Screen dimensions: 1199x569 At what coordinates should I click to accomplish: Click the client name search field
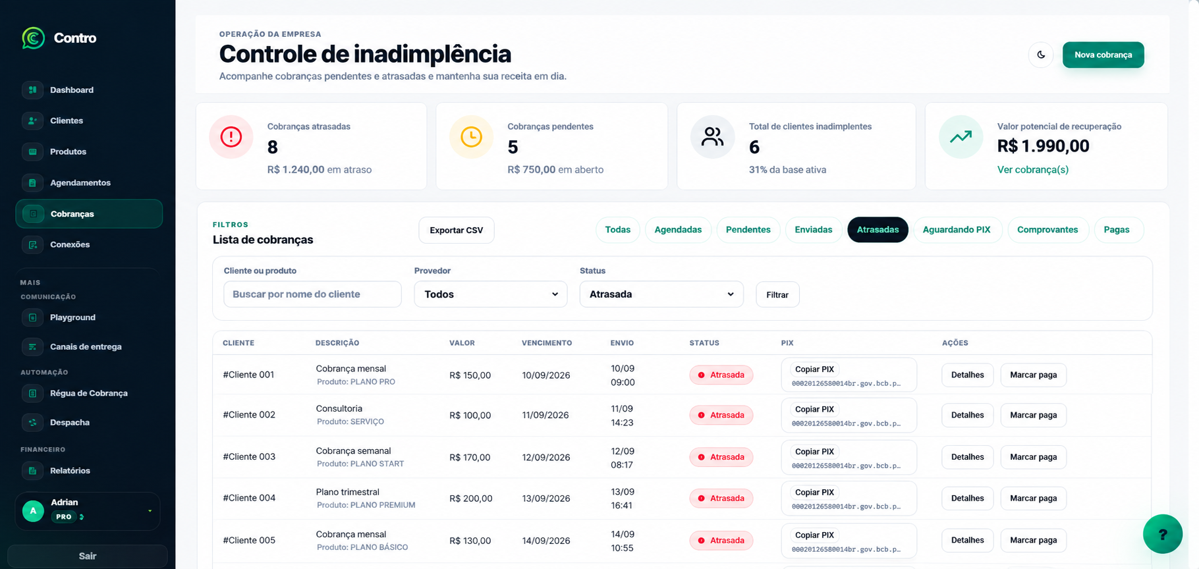point(312,294)
